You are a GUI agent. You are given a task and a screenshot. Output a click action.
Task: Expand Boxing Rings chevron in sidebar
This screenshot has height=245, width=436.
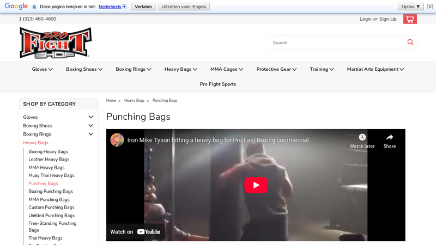coord(90,134)
